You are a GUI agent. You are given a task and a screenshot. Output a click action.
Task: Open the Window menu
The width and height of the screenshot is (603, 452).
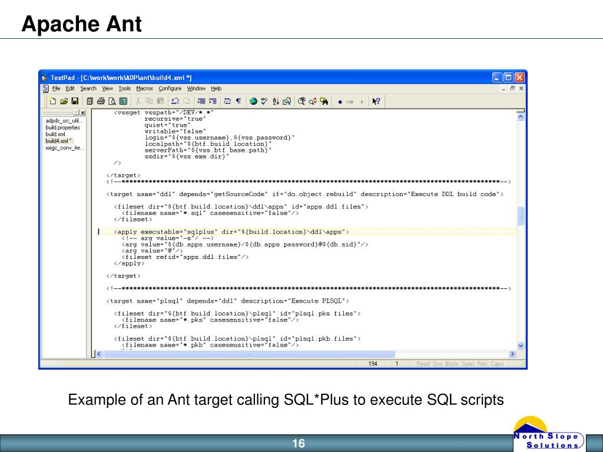tap(196, 88)
